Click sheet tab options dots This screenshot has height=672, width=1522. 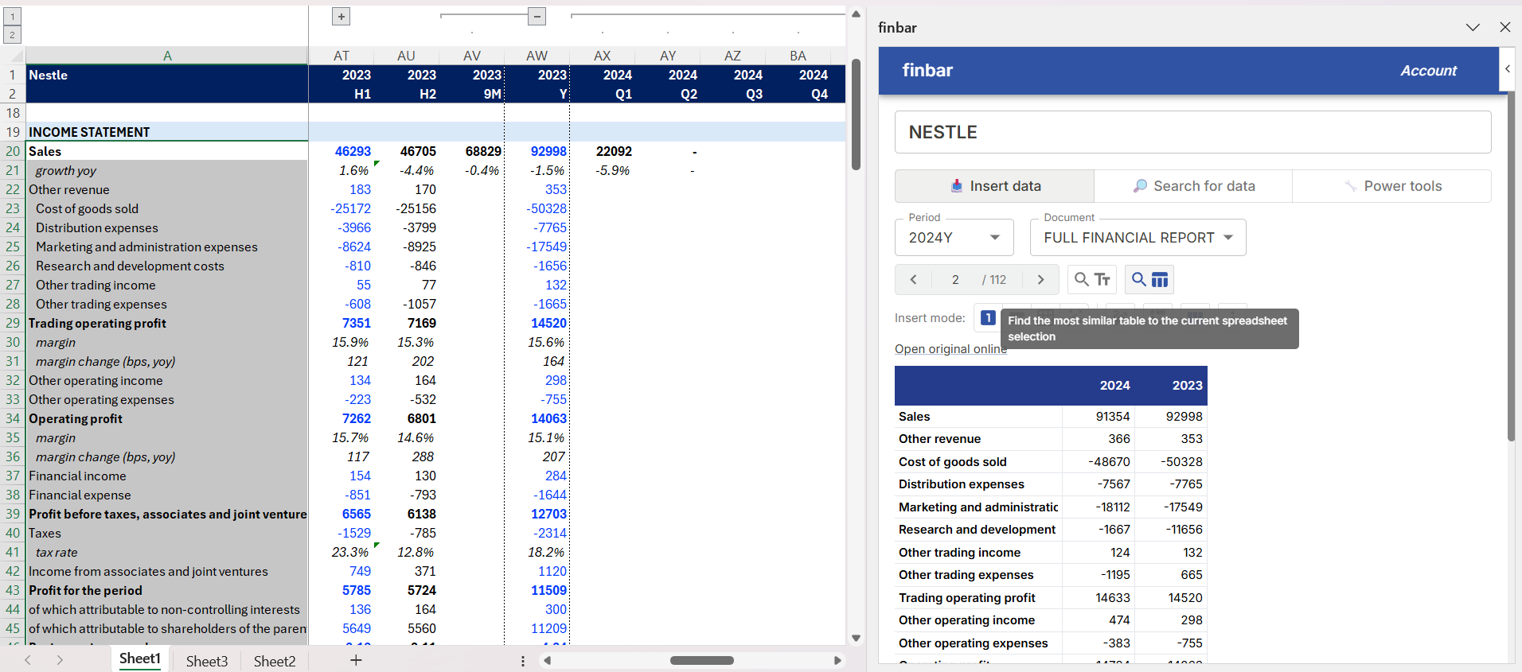click(522, 661)
